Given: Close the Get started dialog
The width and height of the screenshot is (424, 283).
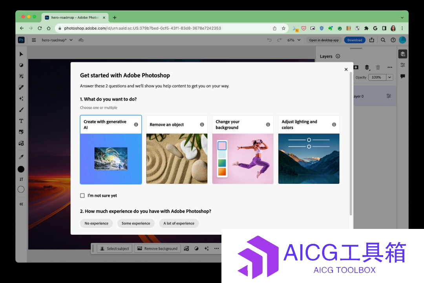Looking at the screenshot, I should 346,69.
